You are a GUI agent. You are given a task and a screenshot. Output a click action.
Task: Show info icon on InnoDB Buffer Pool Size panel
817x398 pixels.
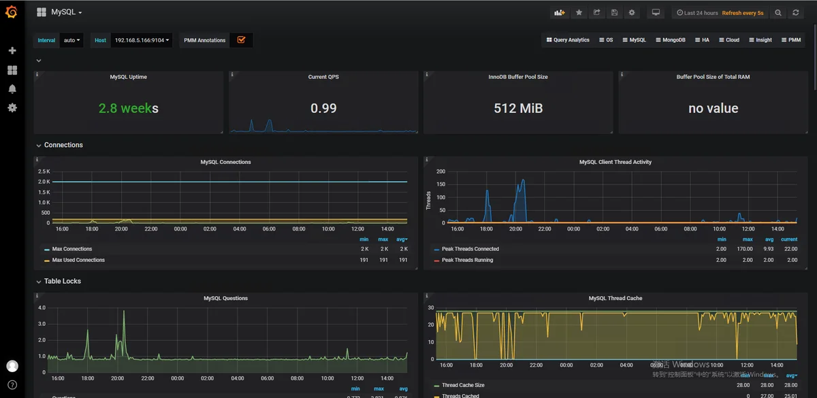pyautogui.click(x=426, y=74)
